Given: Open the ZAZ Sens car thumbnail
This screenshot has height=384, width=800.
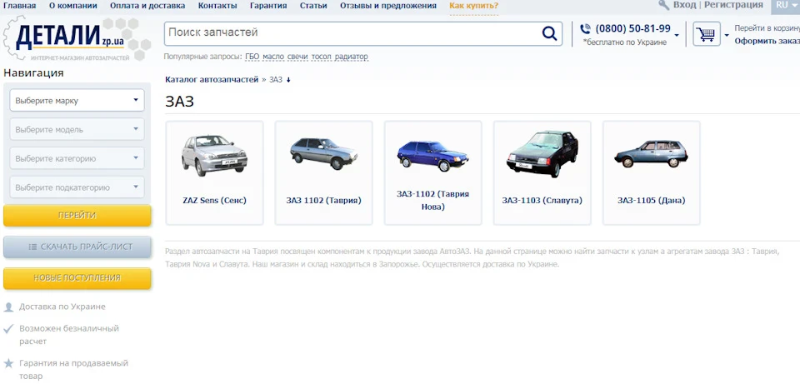Looking at the screenshot, I should [214, 156].
